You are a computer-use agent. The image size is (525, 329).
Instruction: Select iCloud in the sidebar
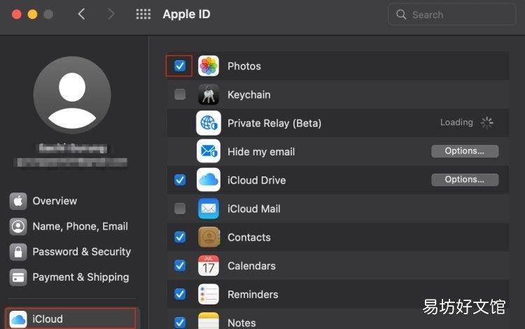pos(71,318)
